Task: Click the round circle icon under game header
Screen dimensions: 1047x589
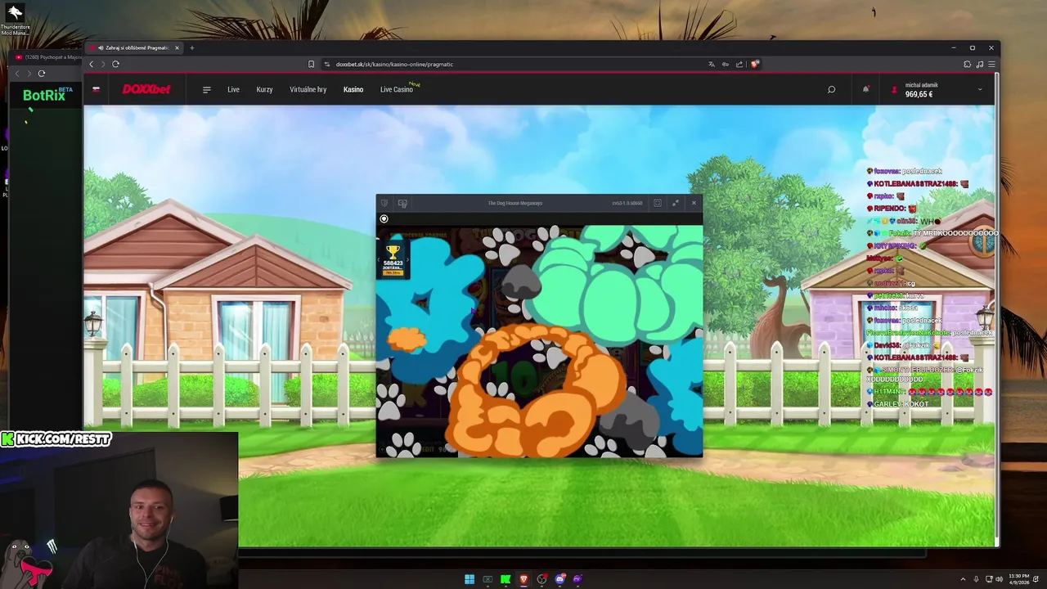Action: tap(384, 218)
